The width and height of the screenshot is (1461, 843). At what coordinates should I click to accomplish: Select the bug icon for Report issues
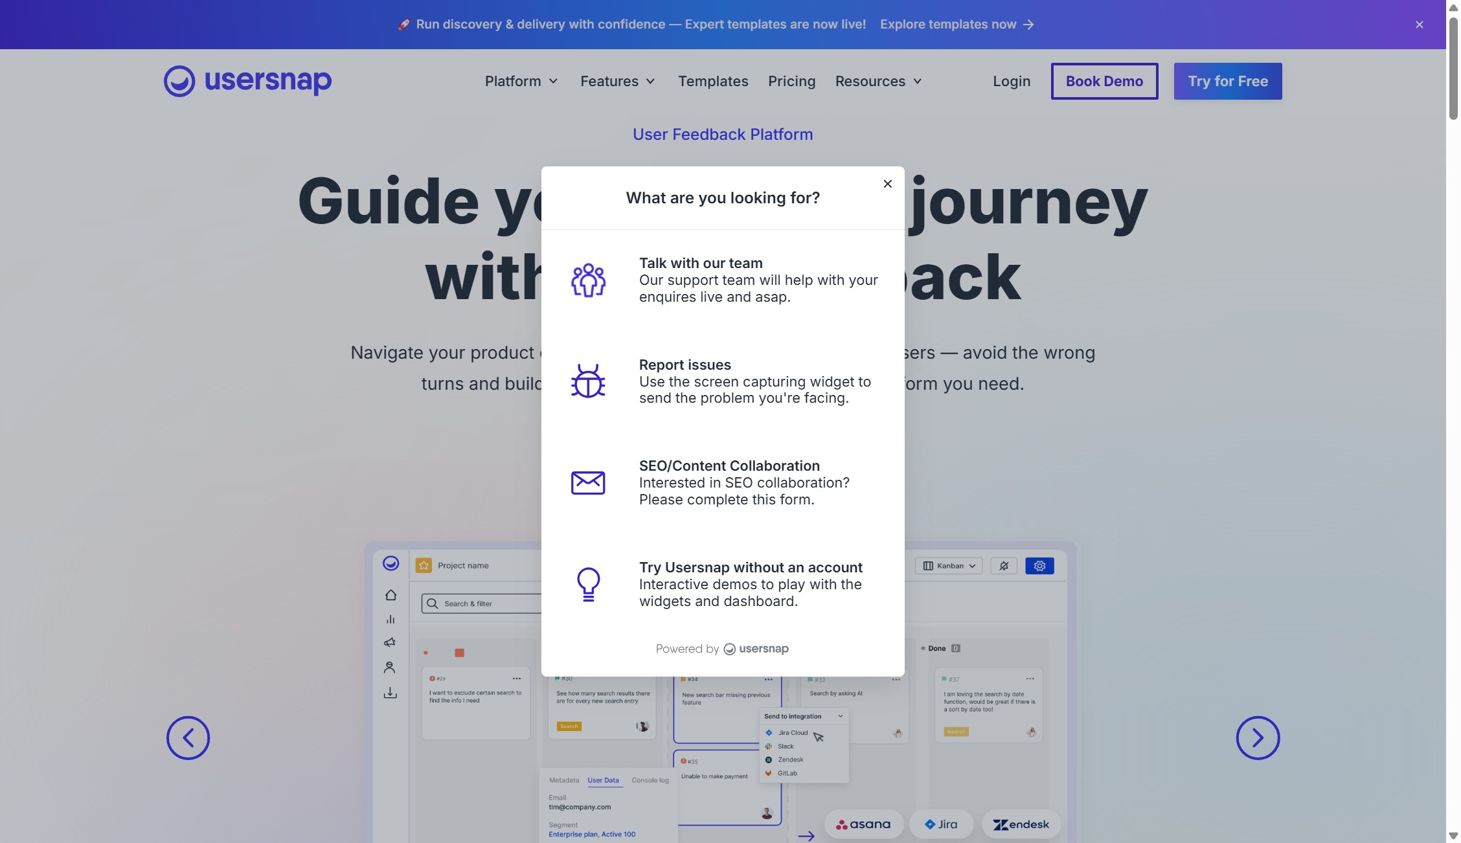click(x=588, y=381)
